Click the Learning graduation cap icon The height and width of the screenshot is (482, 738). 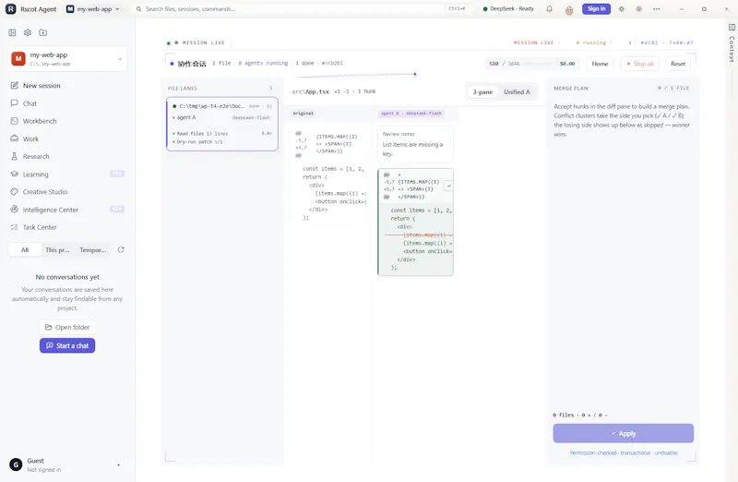(14, 174)
